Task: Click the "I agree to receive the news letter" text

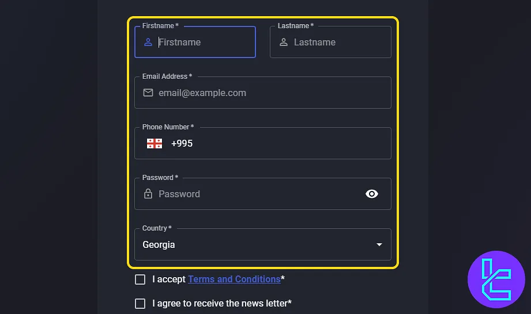Action: pyautogui.click(x=220, y=303)
